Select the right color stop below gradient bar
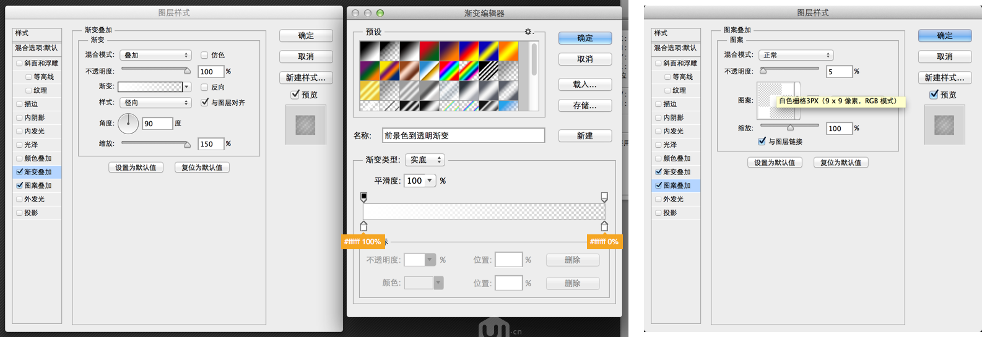The width and height of the screenshot is (982, 337). (x=604, y=226)
